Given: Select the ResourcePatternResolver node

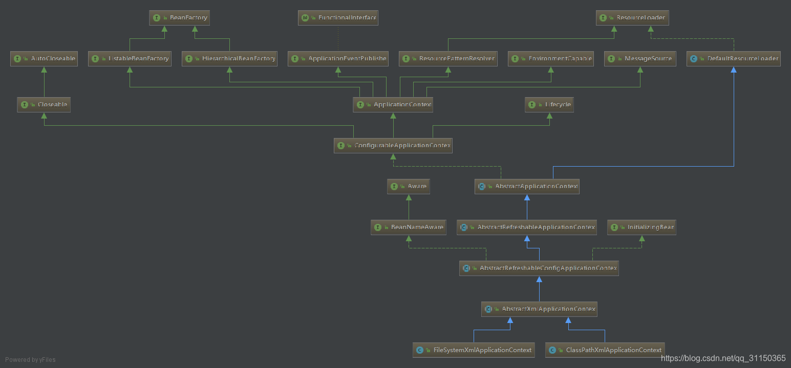Looking at the screenshot, I should click(448, 59).
